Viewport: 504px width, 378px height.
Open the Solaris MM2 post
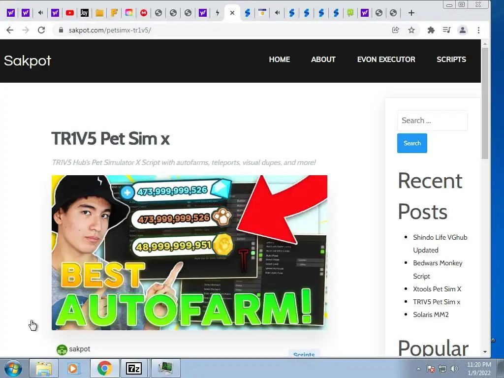pyautogui.click(x=431, y=315)
